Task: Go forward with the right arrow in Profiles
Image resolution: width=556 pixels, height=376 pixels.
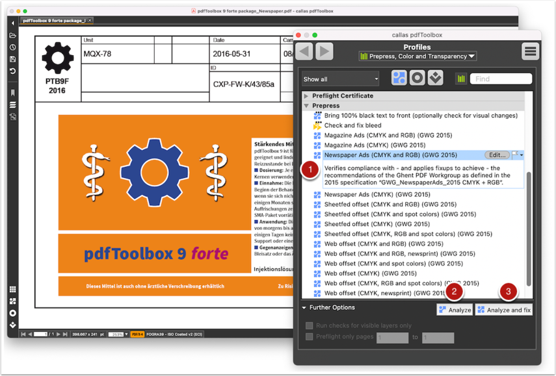Action: [x=324, y=52]
